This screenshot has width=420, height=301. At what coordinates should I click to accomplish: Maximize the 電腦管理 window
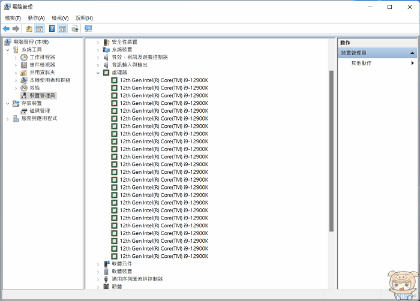(390, 7)
